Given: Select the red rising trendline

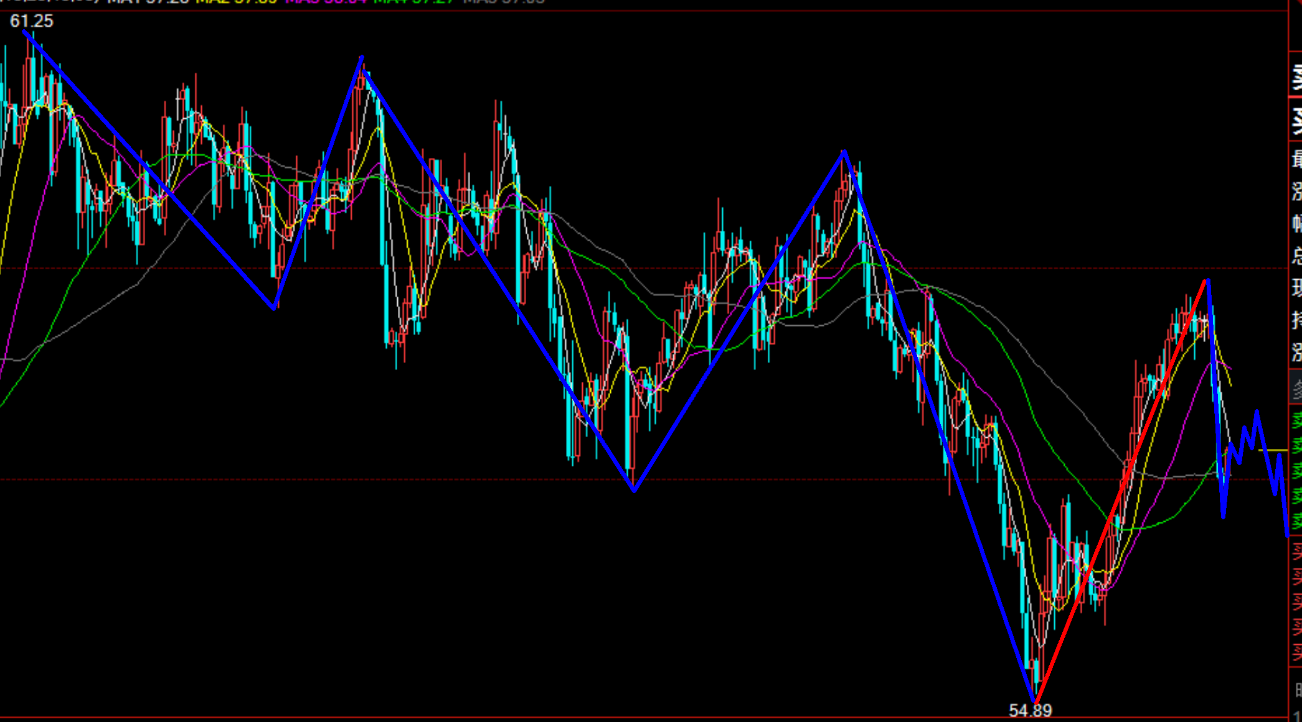Looking at the screenshot, I should coord(1121,491).
